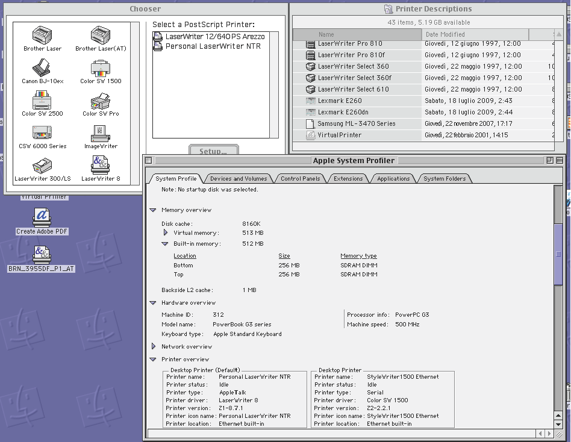Viewport: 571px width, 442px height.
Task: Click Samsung ML-3470 Series file name
Action: point(356,124)
